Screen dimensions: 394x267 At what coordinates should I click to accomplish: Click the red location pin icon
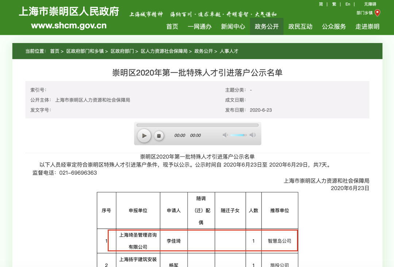coord(377,13)
